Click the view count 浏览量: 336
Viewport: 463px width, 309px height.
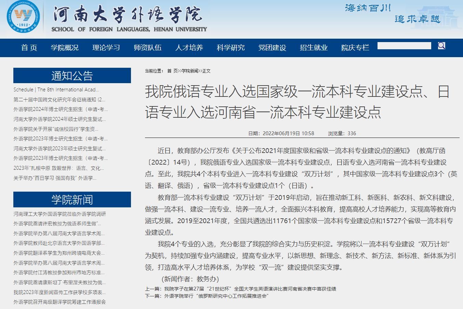pos(342,133)
